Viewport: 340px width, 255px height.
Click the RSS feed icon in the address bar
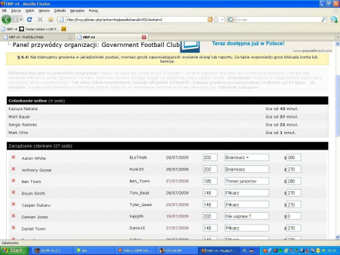coord(210,20)
